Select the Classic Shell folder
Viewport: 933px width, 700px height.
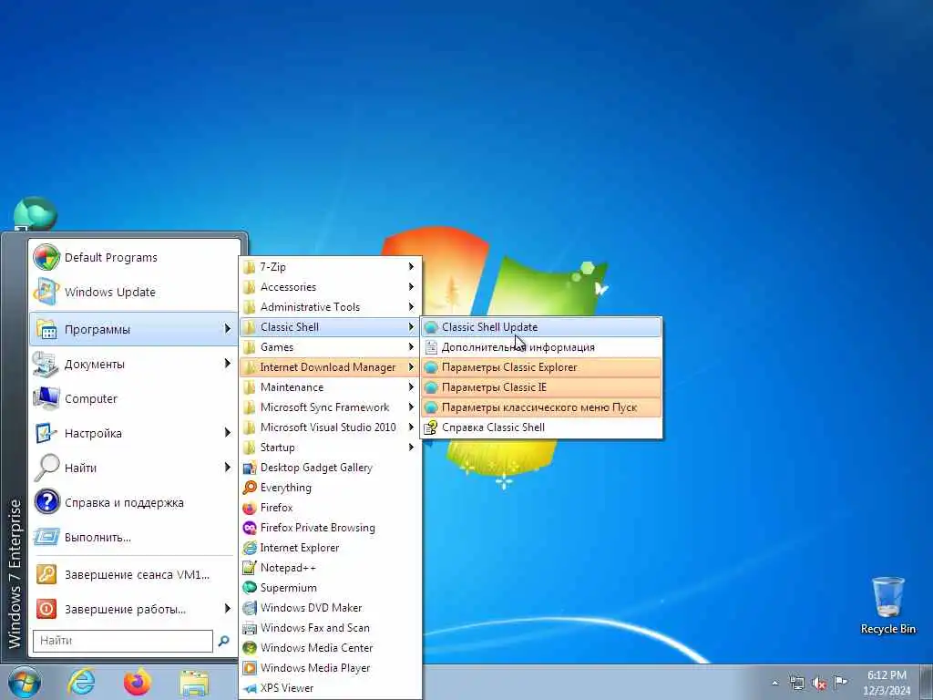pos(331,327)
